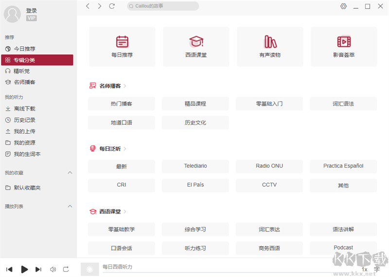The image size is (389, 277).
Task: Open the 有声读物 books tile
Action: pyautogui.click(x=270, y=47)
